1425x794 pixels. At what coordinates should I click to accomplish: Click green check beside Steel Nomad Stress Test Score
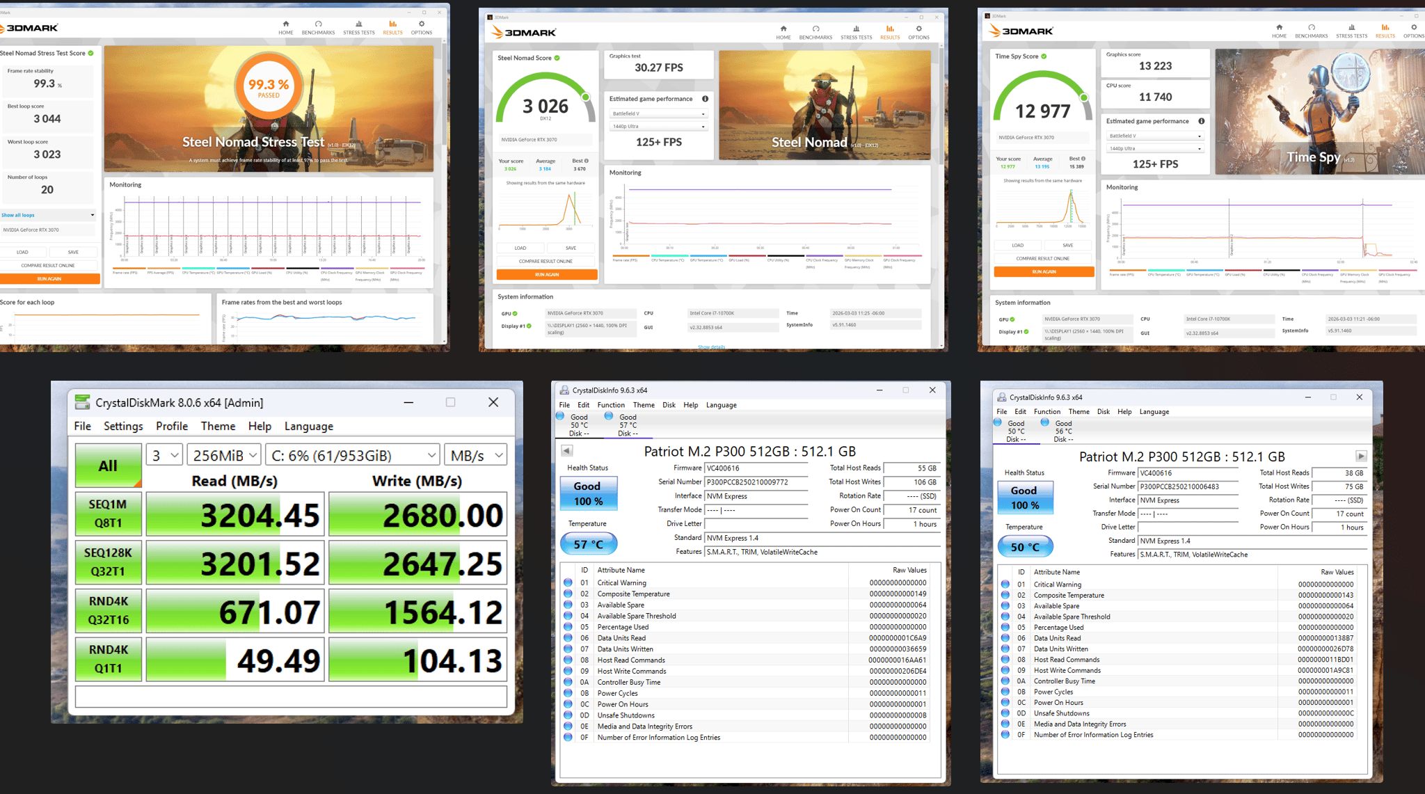[x=90, y=53]
